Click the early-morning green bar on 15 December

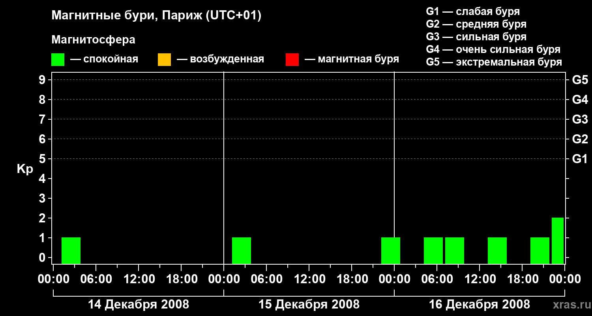[242, 250]
